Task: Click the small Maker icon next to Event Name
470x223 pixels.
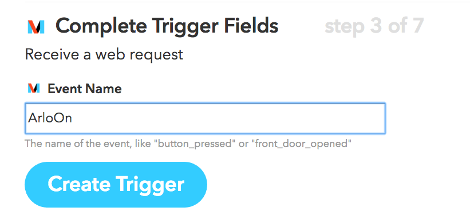Action: tap(34, 88)
